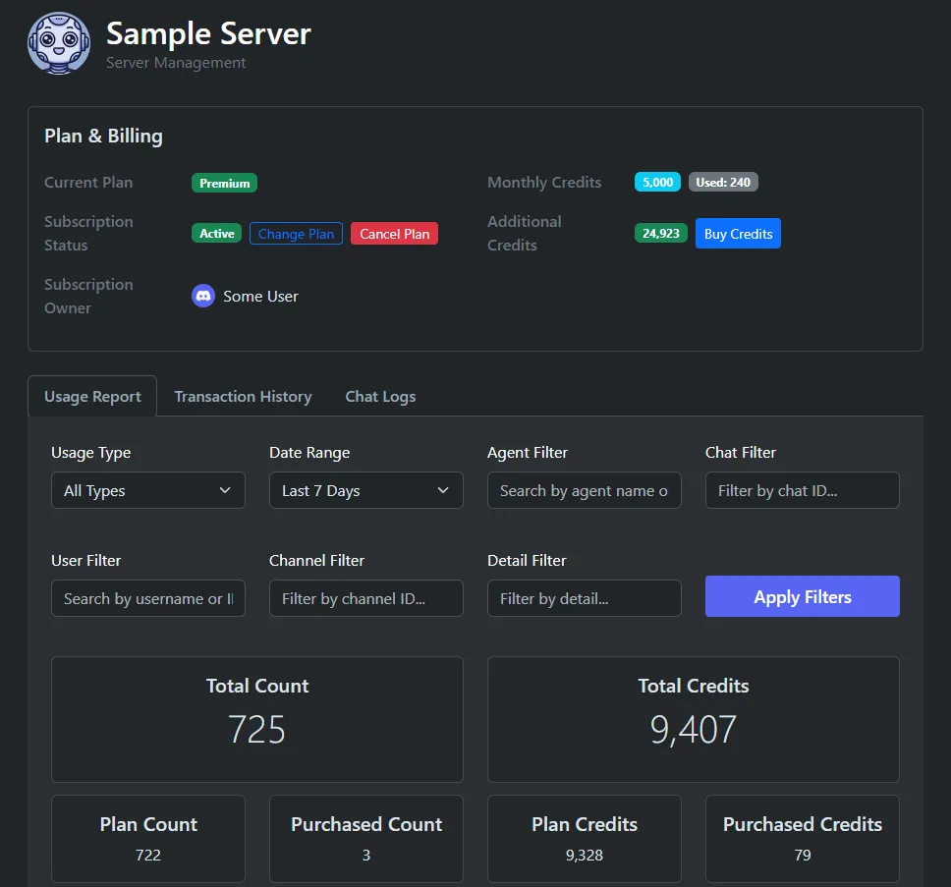951x887 pixels.
Task: Click the Plan Credits value 9,328
Action: (585, 855)
